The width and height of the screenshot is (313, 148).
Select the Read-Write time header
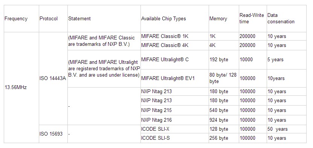tap(253, 19)
